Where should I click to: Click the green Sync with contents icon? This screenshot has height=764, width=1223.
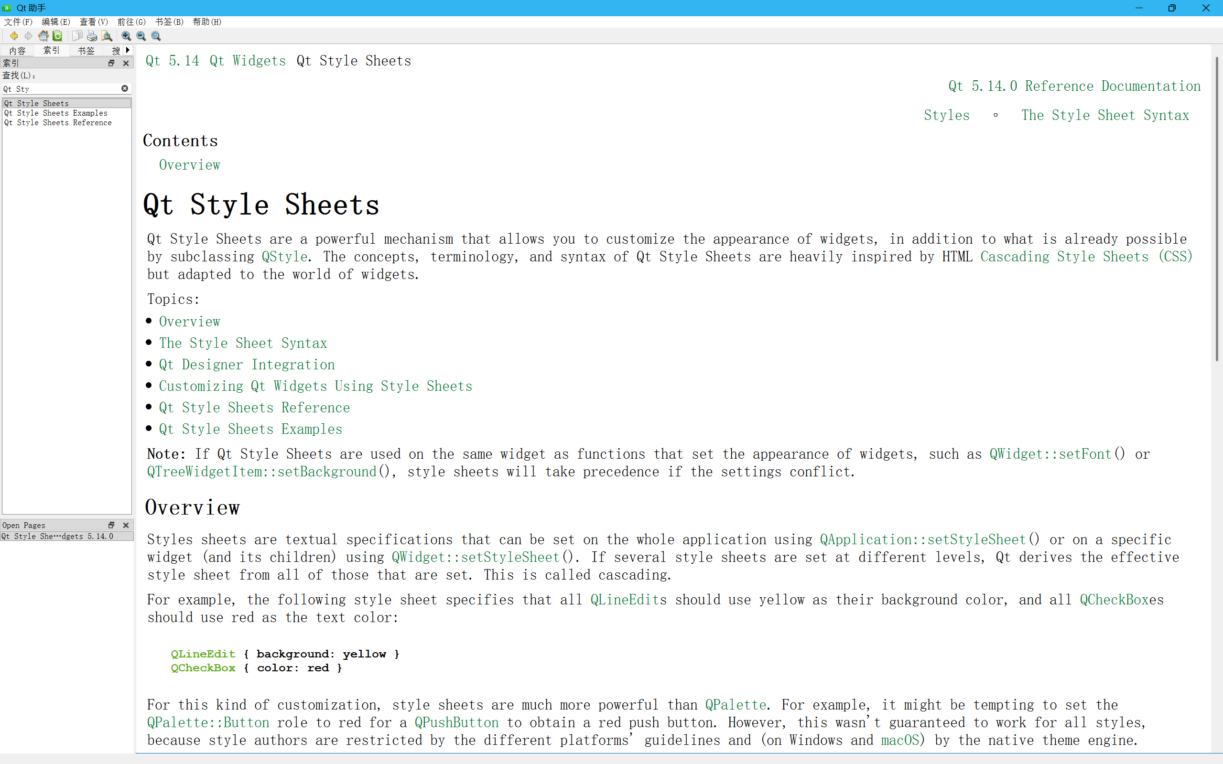point(58,36)
